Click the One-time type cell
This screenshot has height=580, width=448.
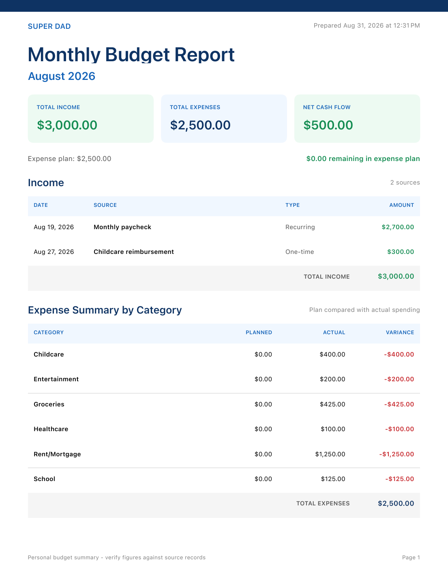pyautogui.click(x=300, y=252)
